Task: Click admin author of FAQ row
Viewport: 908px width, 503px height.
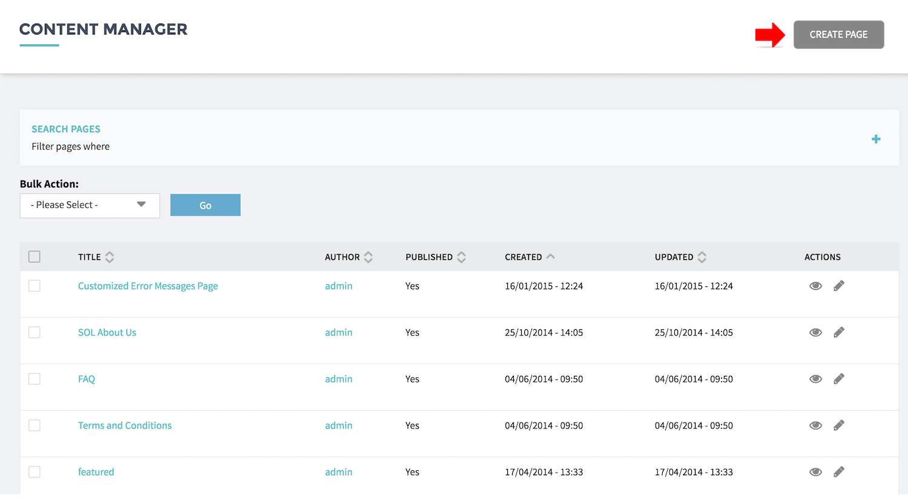Action: (x=338, y=379)
